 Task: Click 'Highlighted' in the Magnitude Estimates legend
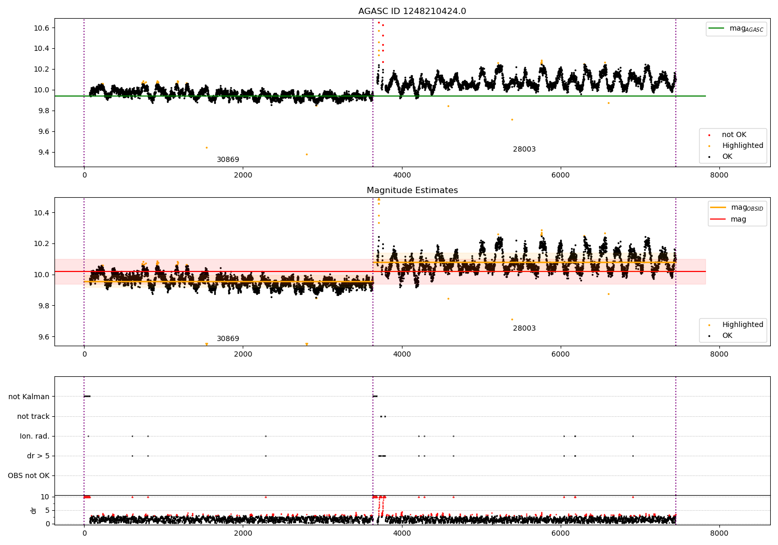[x=743, y=325]
